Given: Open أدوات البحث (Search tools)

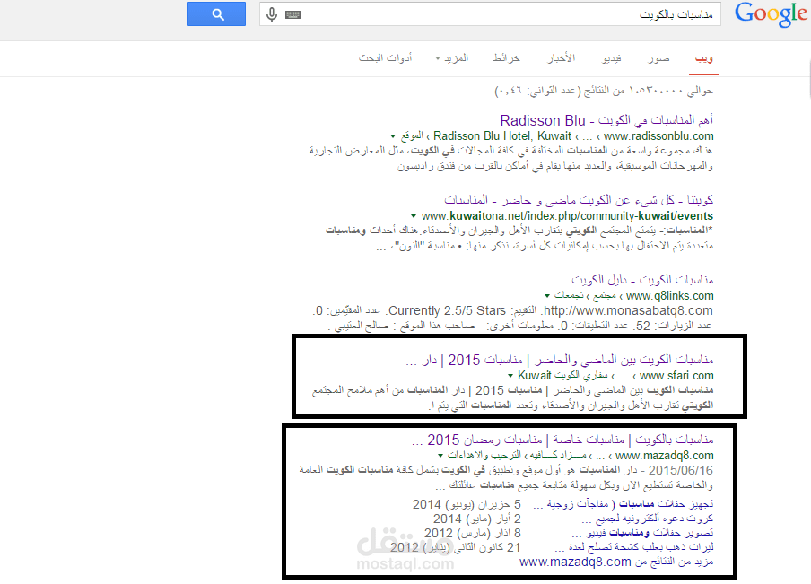Looking at the screenshot, I should click(386, 58).
